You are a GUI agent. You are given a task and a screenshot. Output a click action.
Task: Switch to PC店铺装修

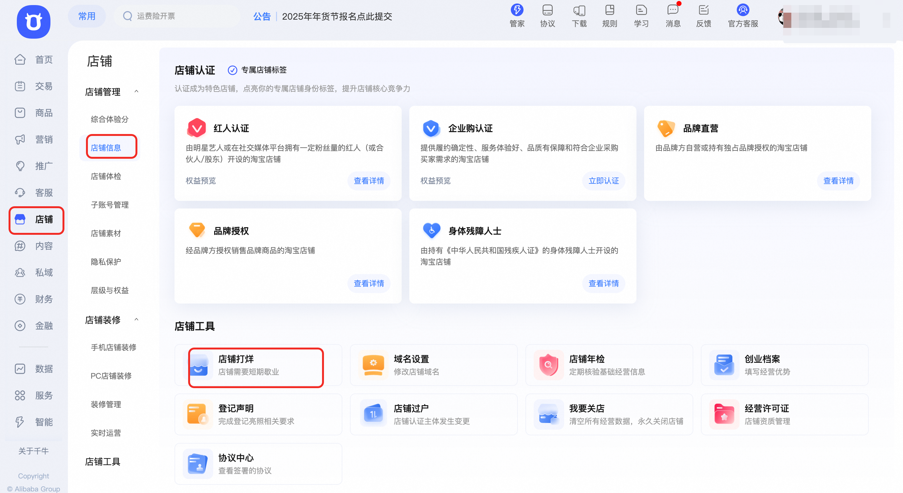tap(111, 376)
